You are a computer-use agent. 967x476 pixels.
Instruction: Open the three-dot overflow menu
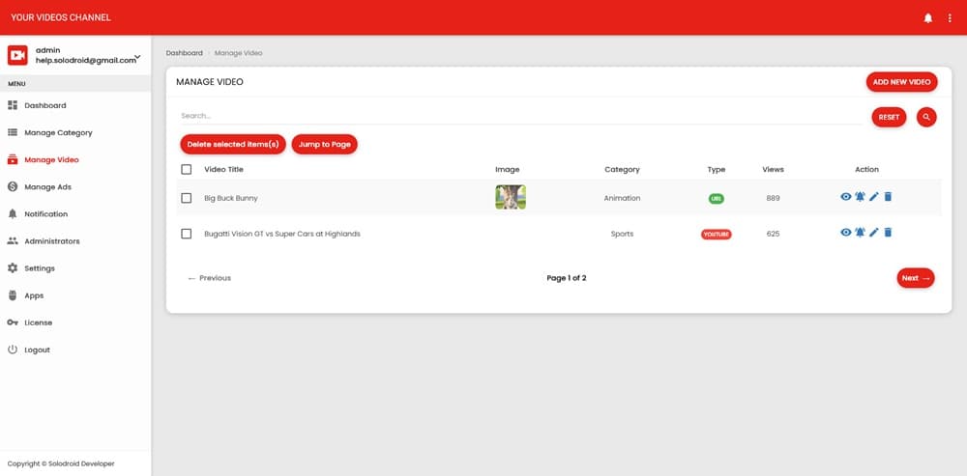click(950, 18)
